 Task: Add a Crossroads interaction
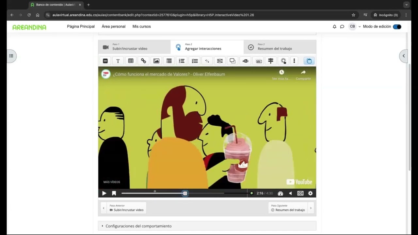coord(271,61)
